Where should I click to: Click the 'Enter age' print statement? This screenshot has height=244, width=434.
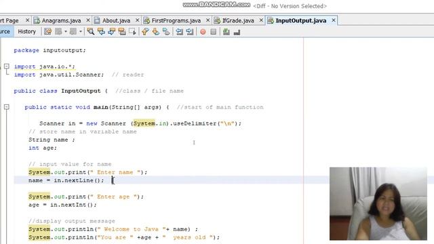point(86,197)
